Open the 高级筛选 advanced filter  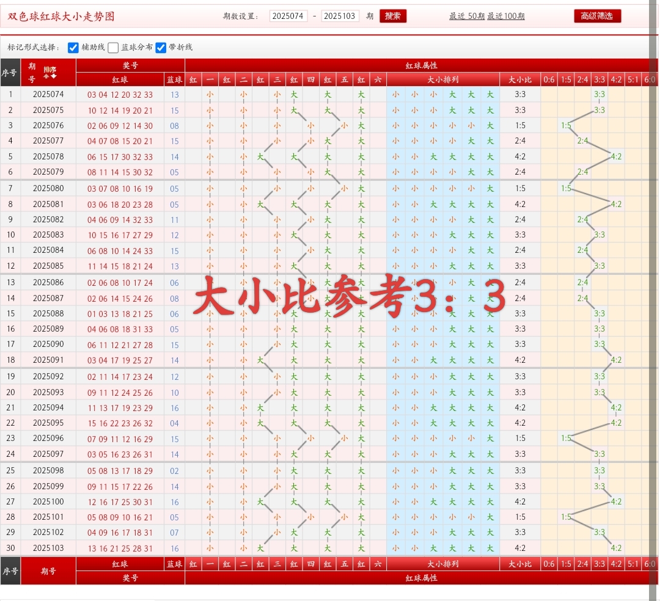[x=597, y=16]
